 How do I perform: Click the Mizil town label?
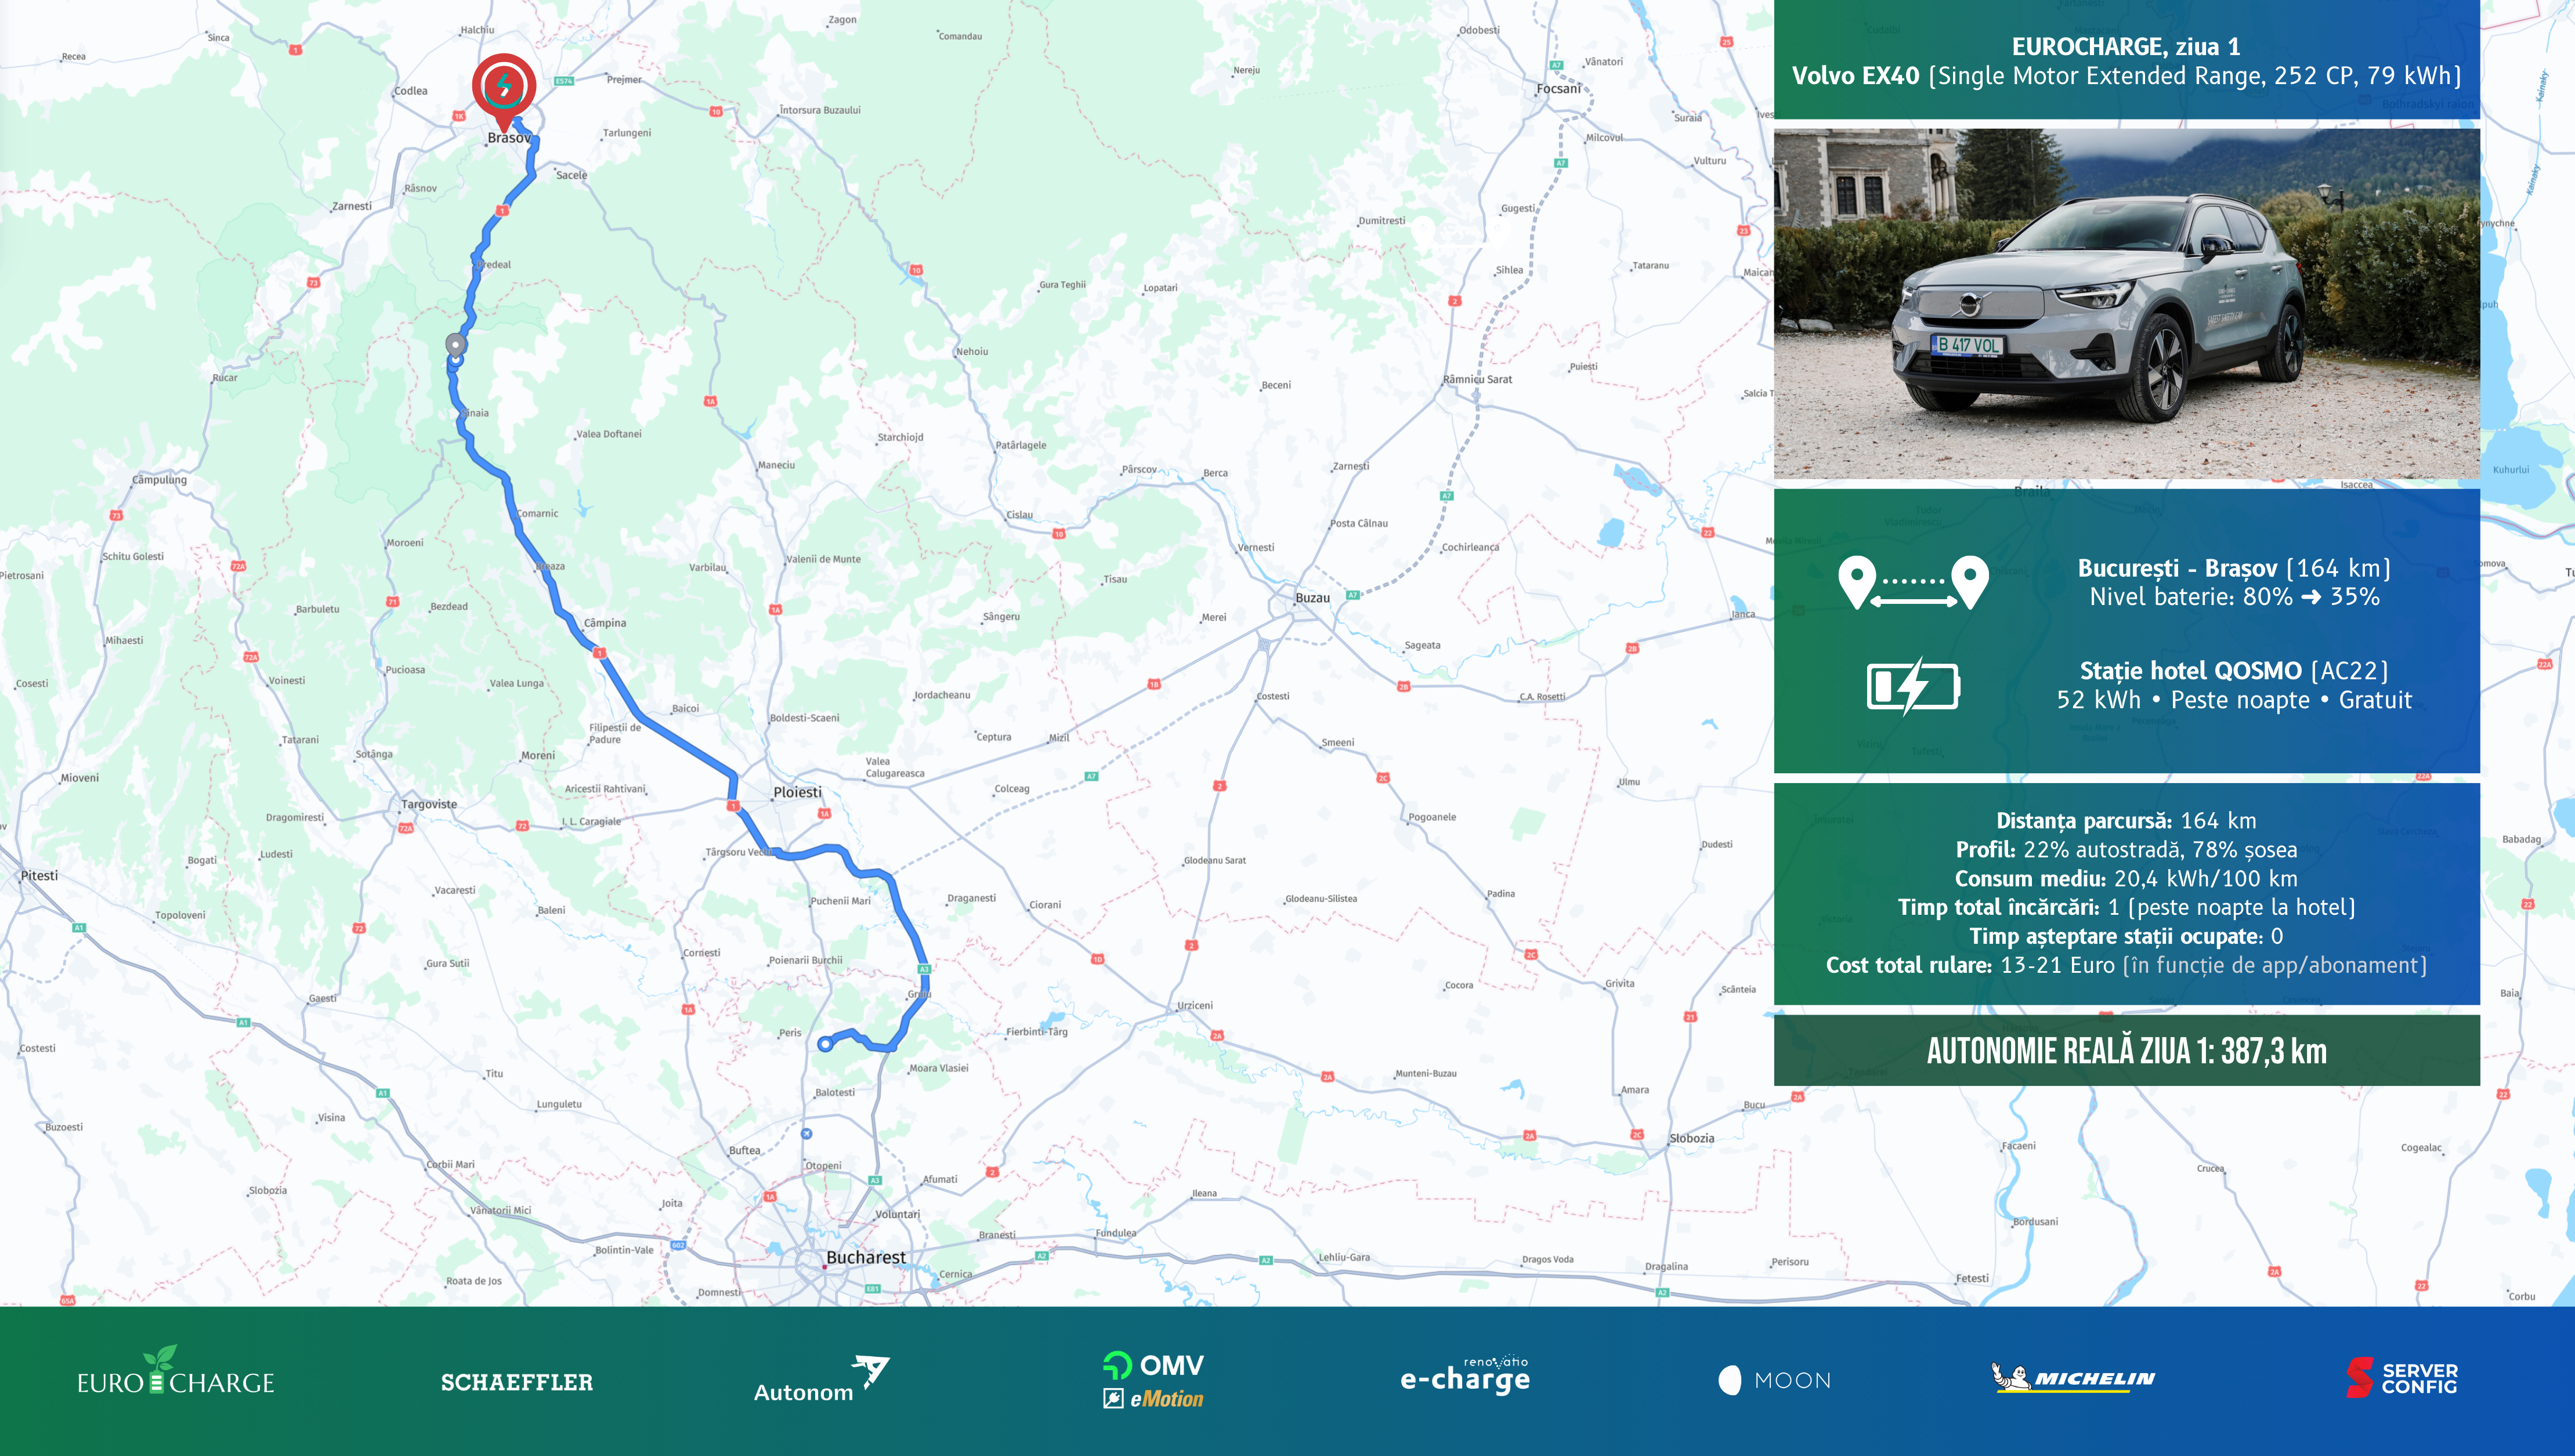[1059, 738]
